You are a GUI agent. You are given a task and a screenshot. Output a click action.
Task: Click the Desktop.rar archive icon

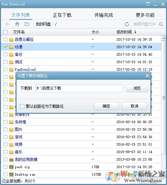(11, 174)
